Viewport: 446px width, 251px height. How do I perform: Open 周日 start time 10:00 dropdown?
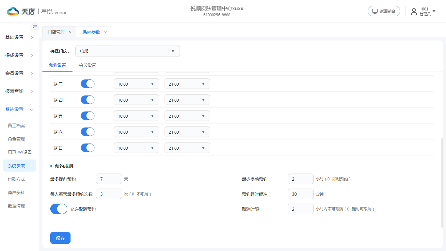point(136,148)
